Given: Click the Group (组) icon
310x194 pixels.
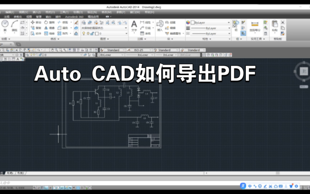Looking at the screenshot, I should click(236, 26).
